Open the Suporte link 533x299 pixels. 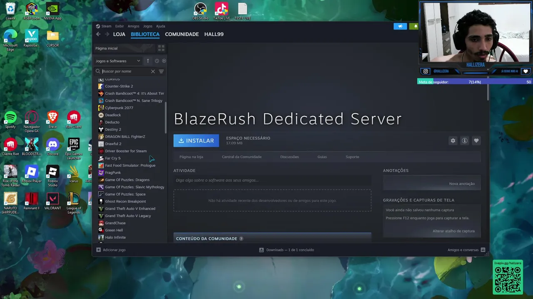(352, 157)
